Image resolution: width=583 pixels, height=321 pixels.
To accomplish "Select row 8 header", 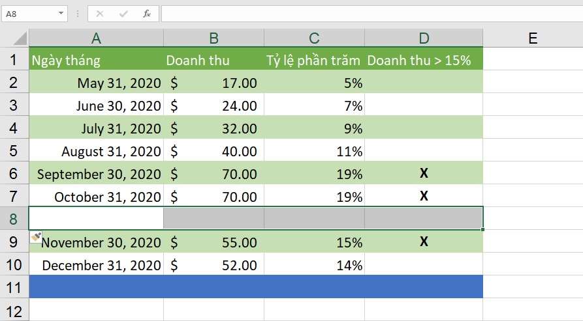I will [x=14, y=219].
